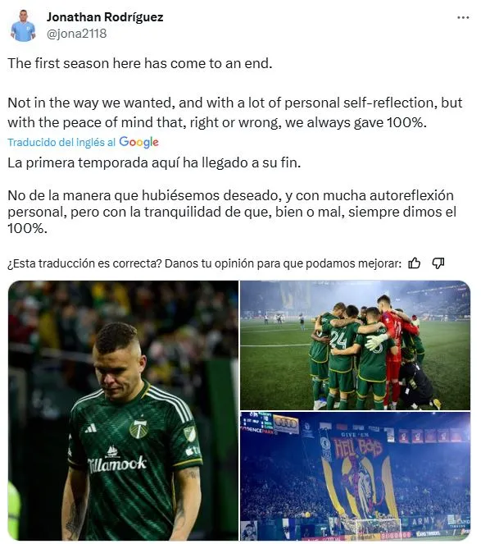
Task: Open the Jonathan Rodríguez display name
Action: pos(105,17)
